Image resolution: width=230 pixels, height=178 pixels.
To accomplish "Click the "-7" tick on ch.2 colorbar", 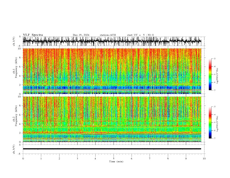I will [214, 138].
